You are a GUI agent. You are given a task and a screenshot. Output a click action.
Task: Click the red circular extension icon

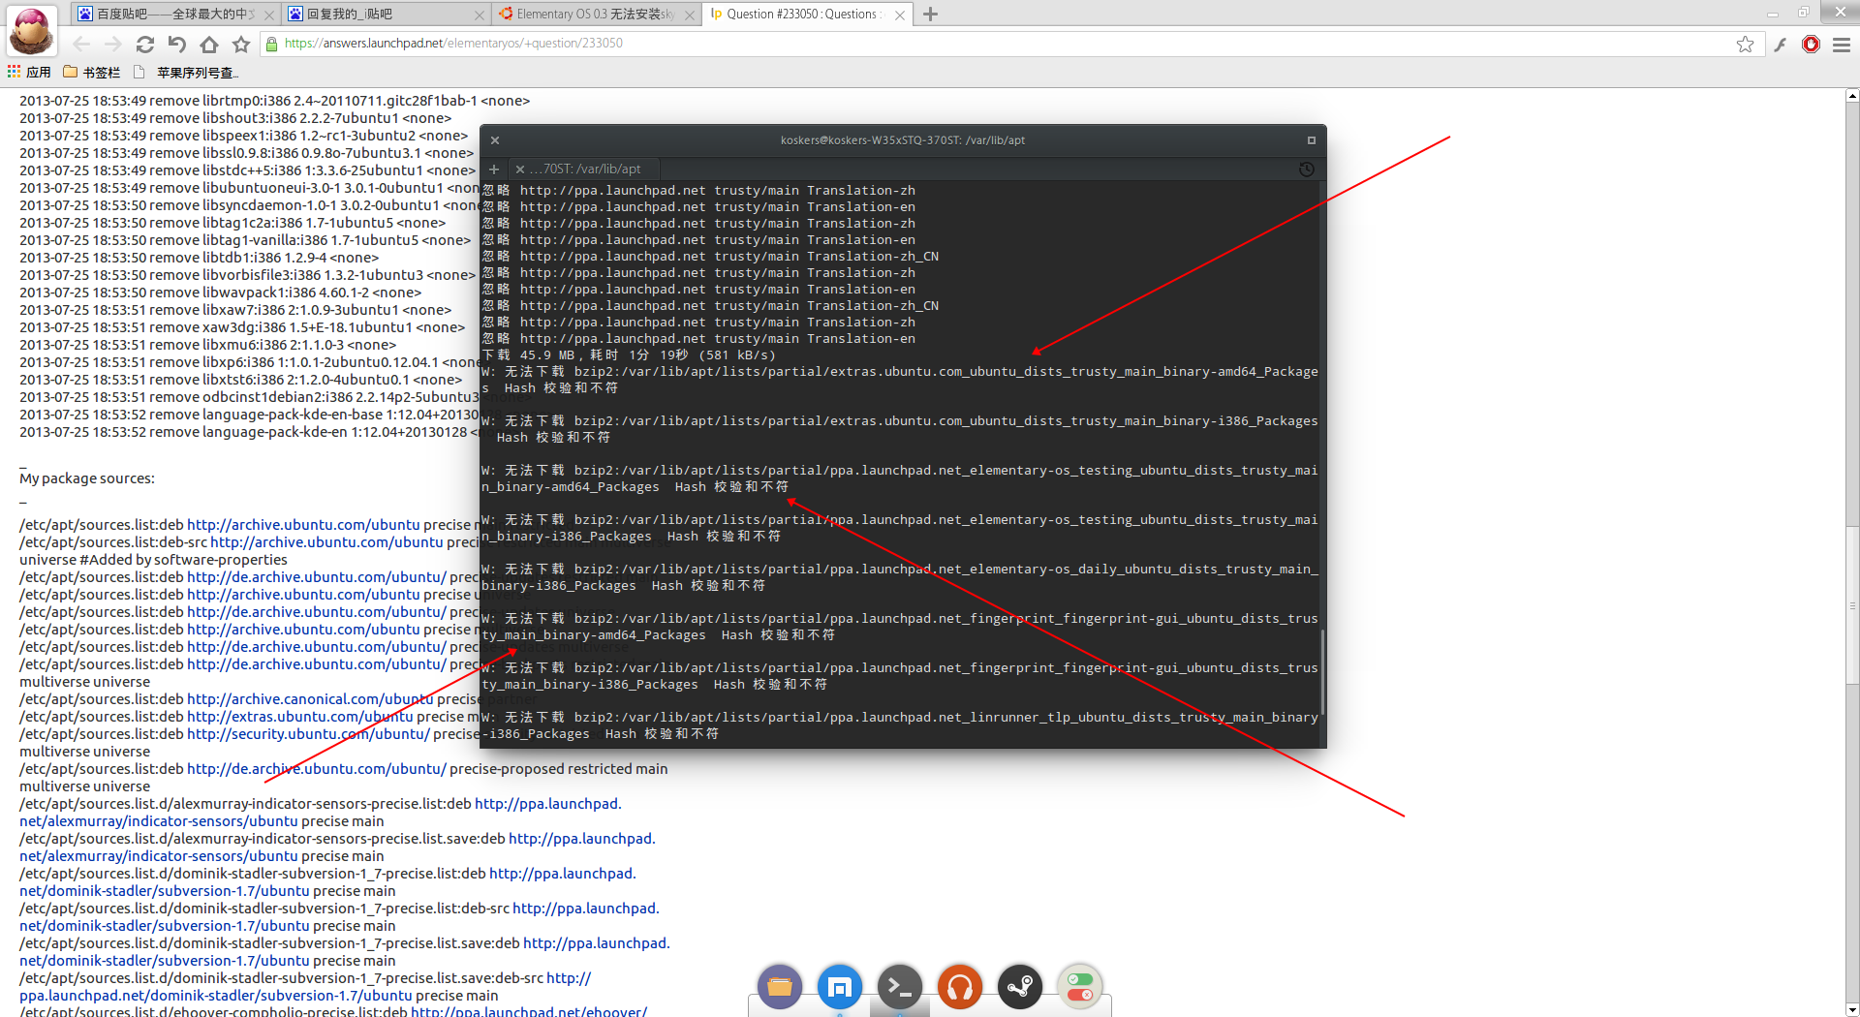pyautogui.click(x=1811, y=44)
